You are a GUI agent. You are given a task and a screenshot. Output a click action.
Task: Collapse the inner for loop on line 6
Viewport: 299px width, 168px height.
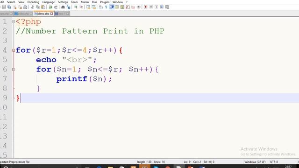14,70
